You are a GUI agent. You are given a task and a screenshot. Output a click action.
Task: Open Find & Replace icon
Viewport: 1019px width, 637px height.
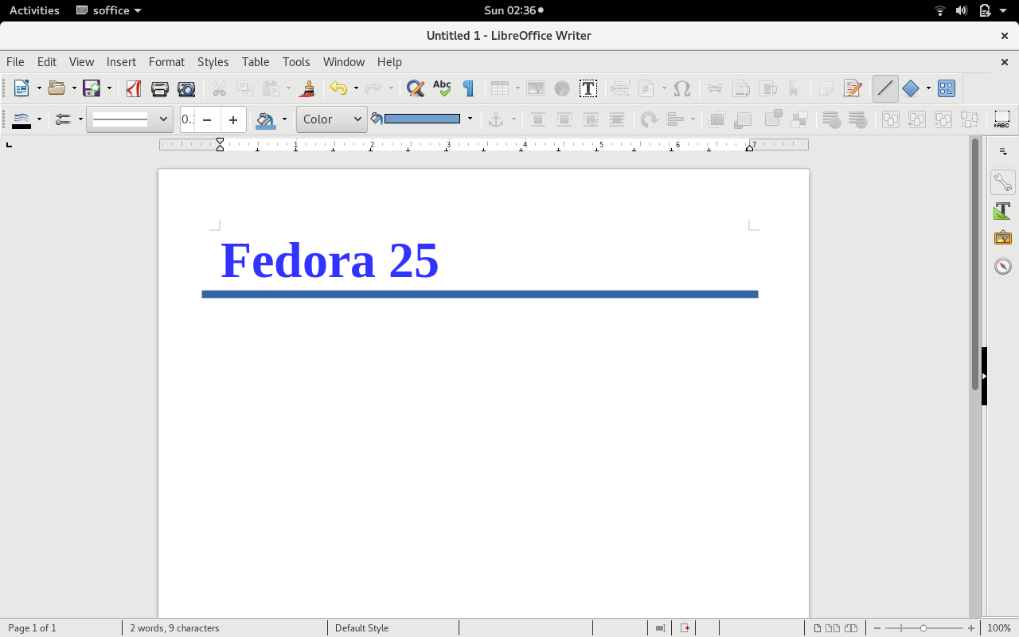[415, 88]
